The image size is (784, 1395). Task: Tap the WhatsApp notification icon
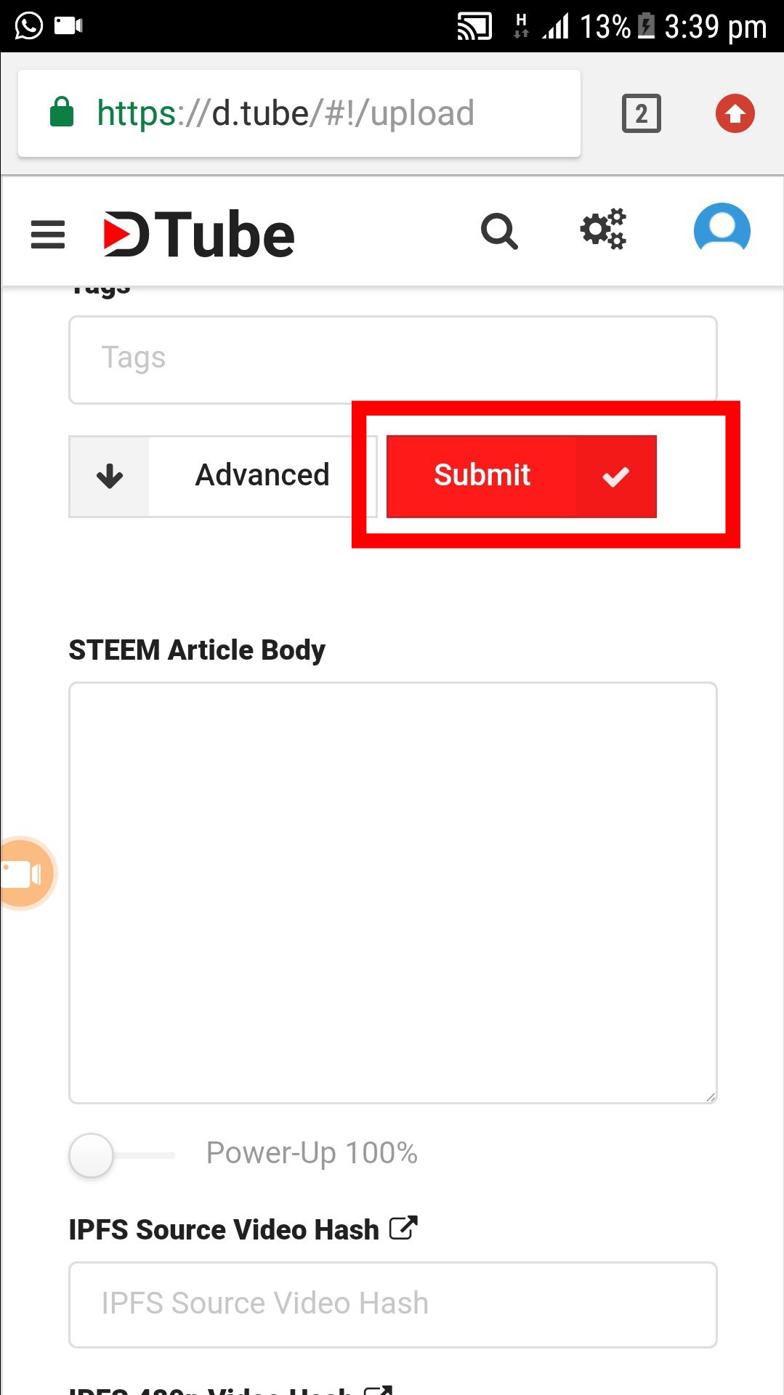(28, 26)
